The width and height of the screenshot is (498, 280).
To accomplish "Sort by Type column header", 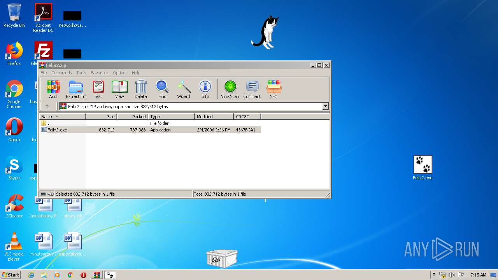I will (x=172, y=116).
